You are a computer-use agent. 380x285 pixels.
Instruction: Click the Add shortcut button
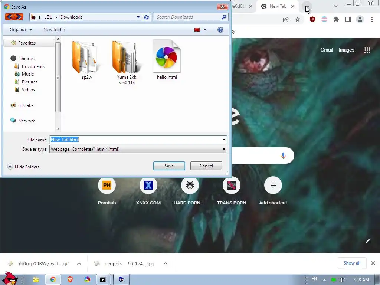pos(273,191)
